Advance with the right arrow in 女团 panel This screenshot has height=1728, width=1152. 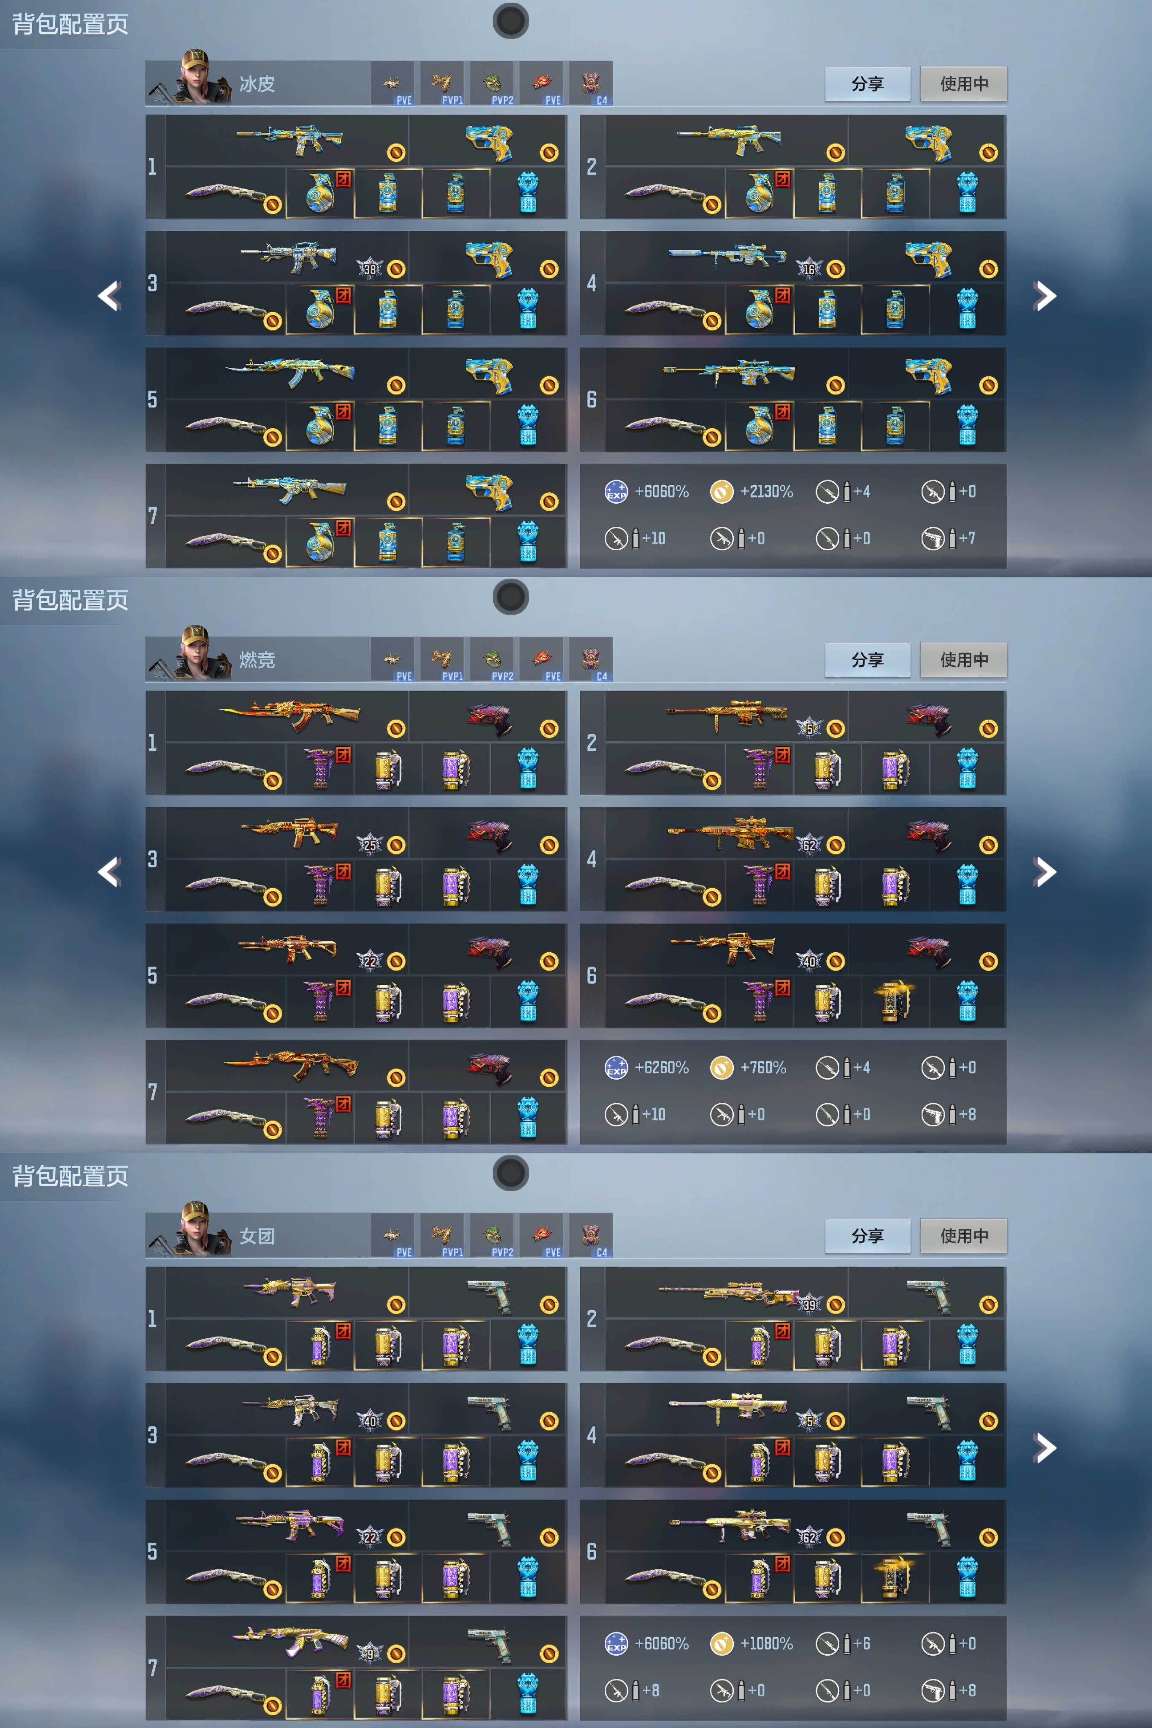tap(1044, 1448)
